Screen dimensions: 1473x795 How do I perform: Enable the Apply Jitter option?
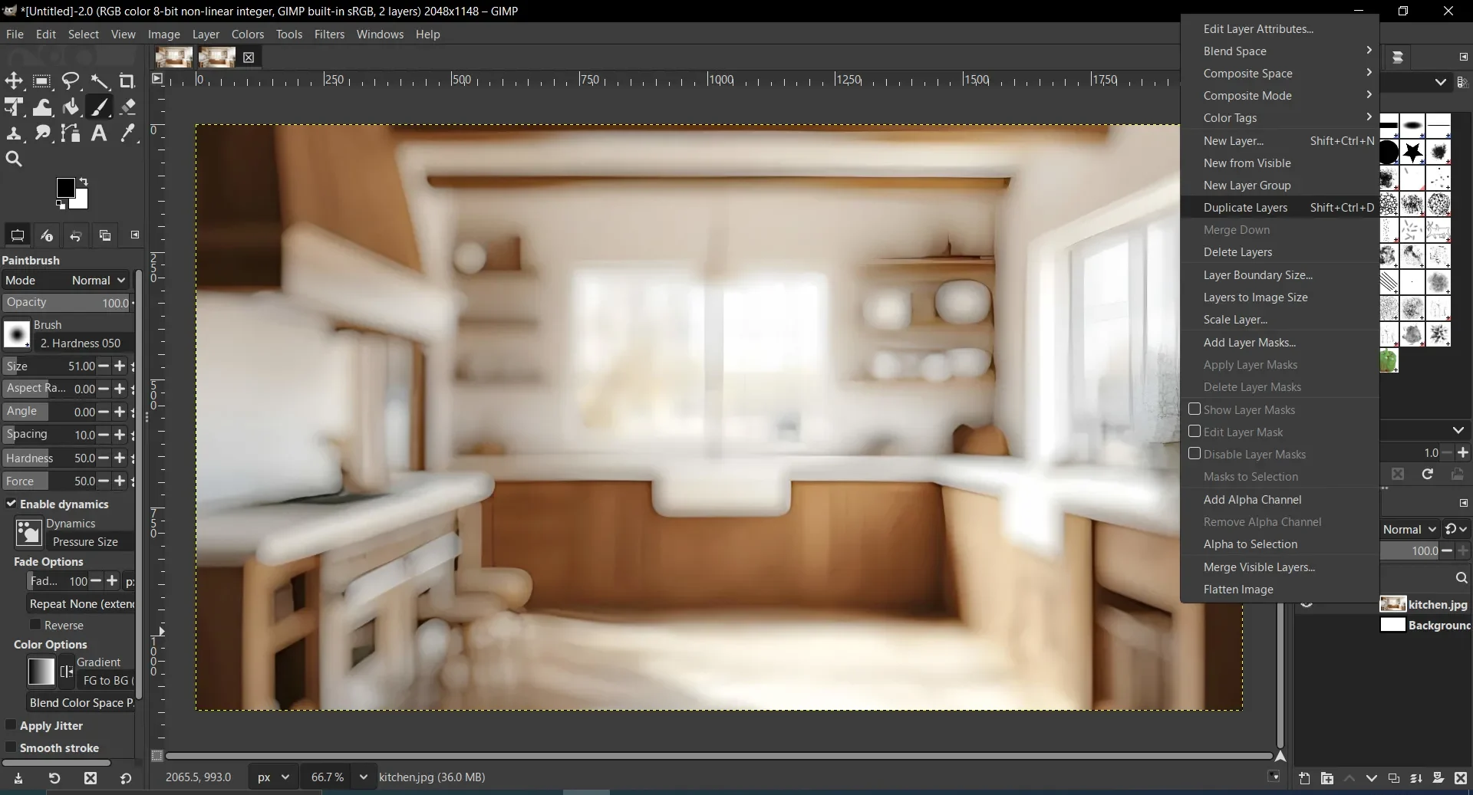coord(11,725)
